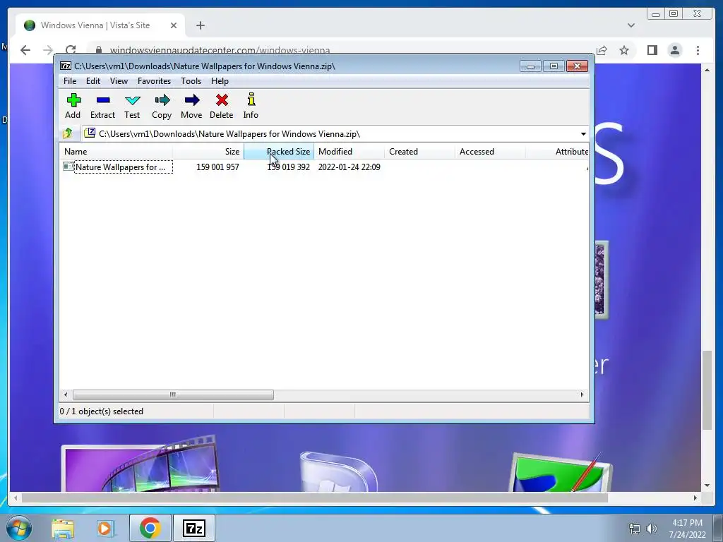Click the archive path input field
Viewport: 723px width, 542px height.
coord(330,134)
